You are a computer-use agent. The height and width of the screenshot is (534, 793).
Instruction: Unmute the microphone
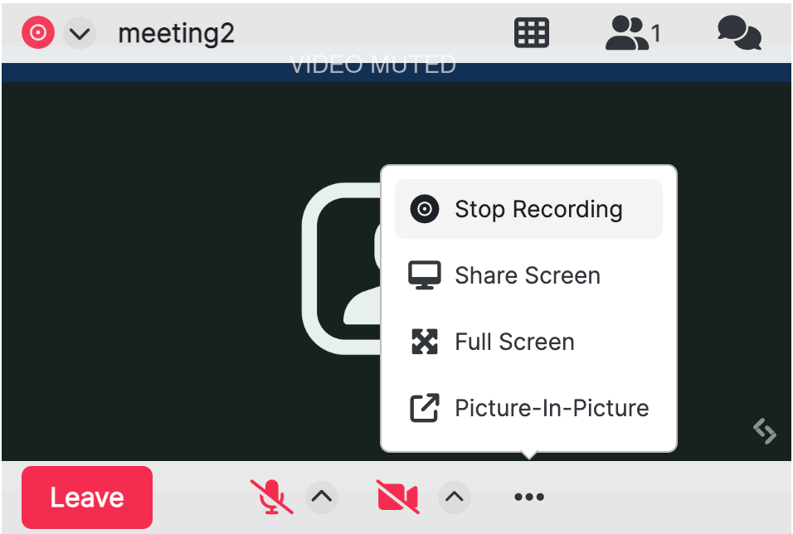coord(271,497)
